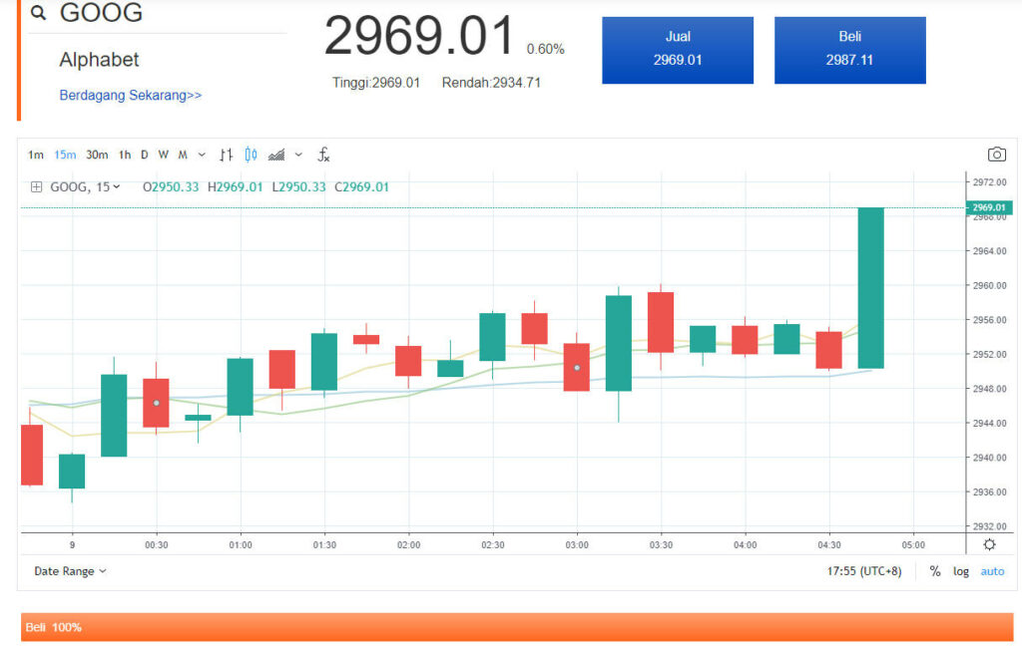Open chart settings gear icon
Screen dimensions: 1022x649
(989, 545)
